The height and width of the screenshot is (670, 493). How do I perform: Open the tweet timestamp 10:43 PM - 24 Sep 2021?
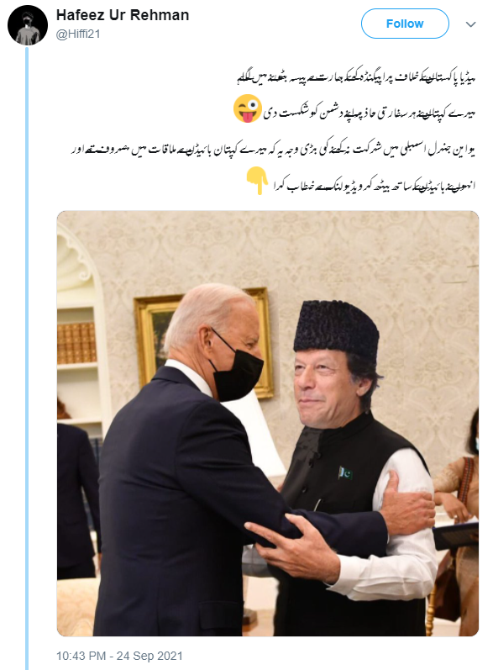click(x=119, y=656)
